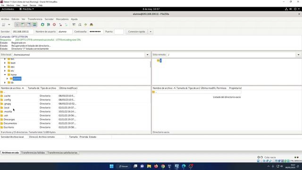Refresh the file and folder lists
This screenshot has width=302, height=170.
tap(42, 25)
